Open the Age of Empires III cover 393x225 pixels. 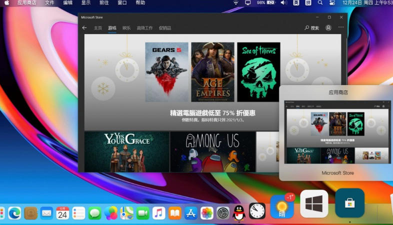coord(212,72)
